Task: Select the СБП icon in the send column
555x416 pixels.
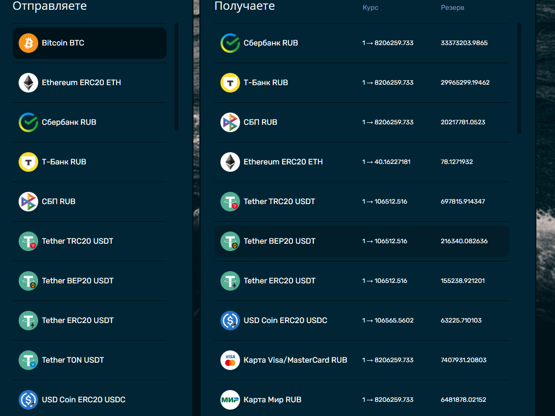Action: [28, 202]
